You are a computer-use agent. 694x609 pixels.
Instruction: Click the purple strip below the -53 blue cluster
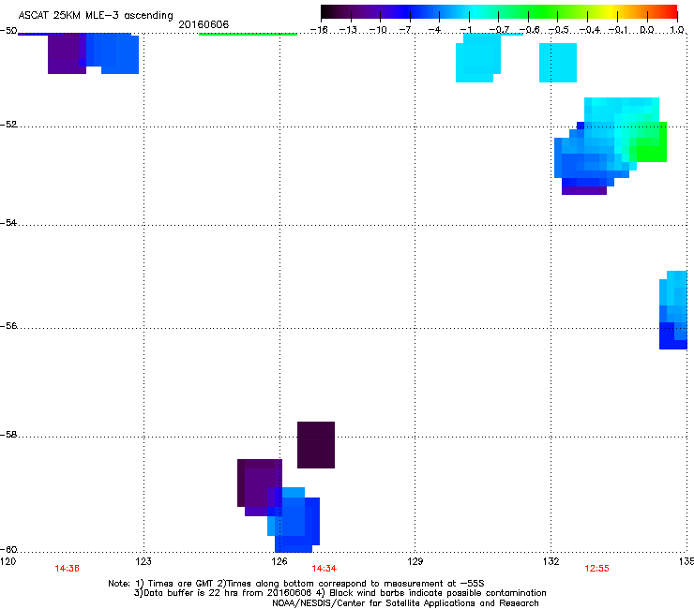584,190
